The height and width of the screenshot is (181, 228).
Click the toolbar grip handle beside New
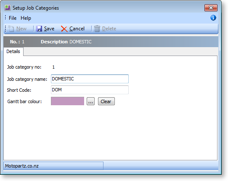click(5, 29)
